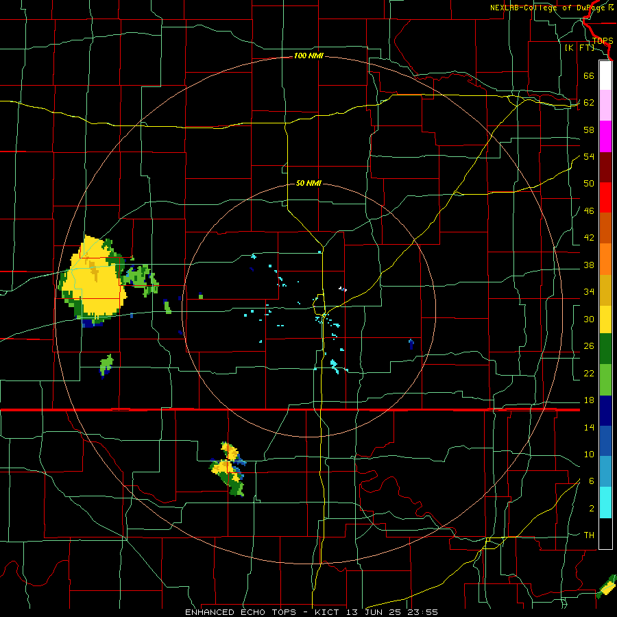This screenshot has height=617, width=617.
Task: Click the light pink legend swatch
Action: tap(605, 106)
